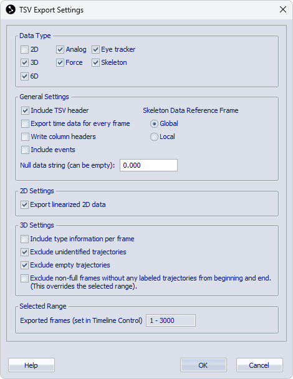Viewport: 293px width, 379px height.
Task: Enable the Include events checkbox
Action: tap(25, 150)
